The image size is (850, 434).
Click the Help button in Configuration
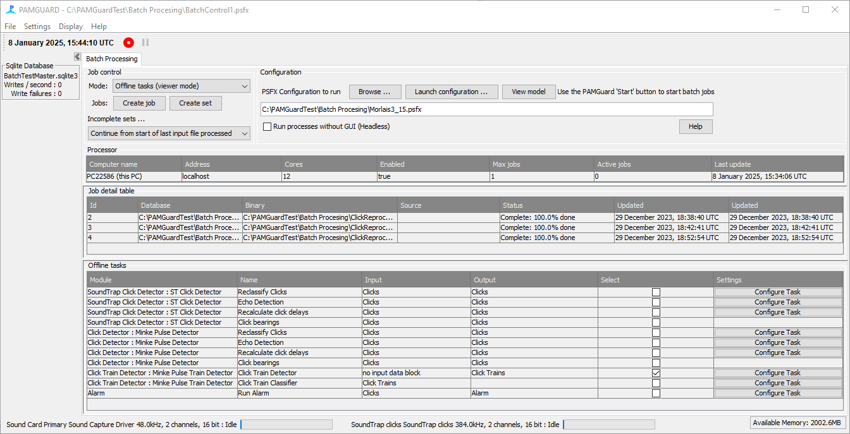coord(696,126)
